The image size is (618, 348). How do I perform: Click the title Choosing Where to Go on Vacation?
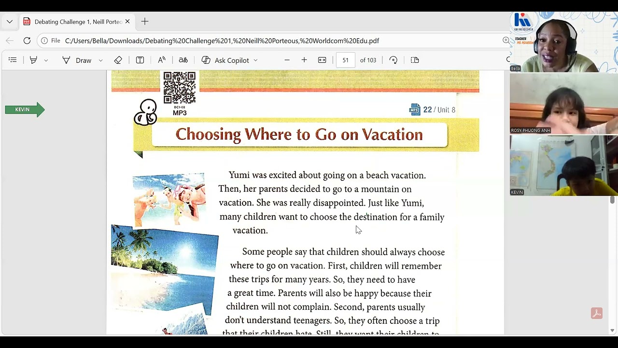(x=299, y=134)
